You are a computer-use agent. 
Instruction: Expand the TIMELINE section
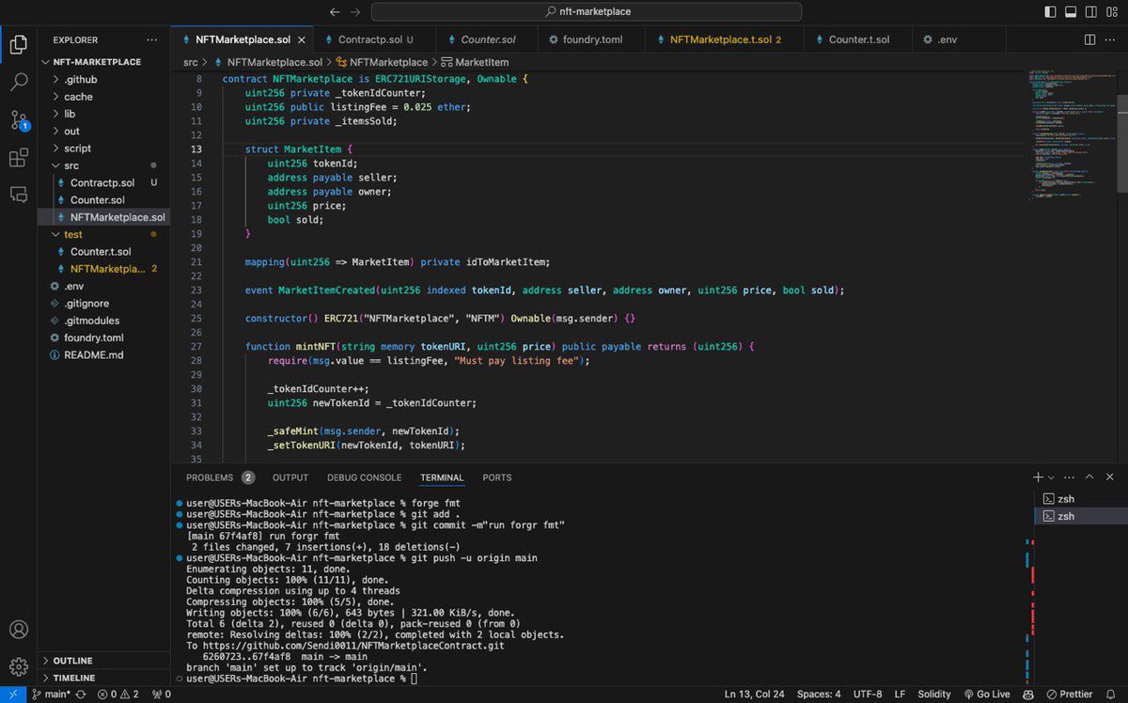[x=72, y=678]
